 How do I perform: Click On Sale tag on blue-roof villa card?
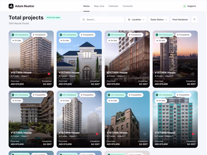coord(65,41)
